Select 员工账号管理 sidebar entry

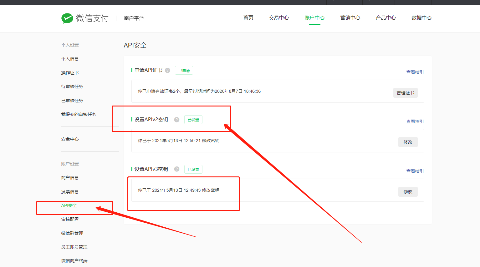pyautogui.click(x=74, y=247)
